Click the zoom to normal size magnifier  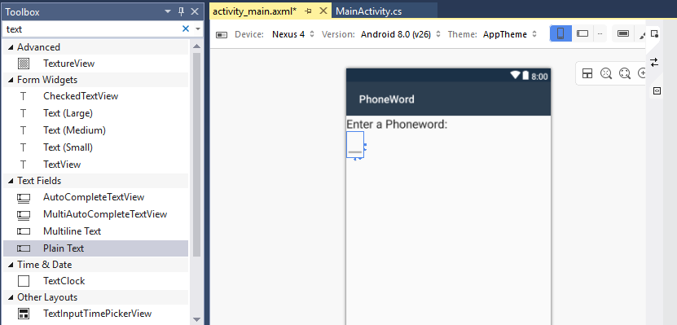tap(606, 73)
